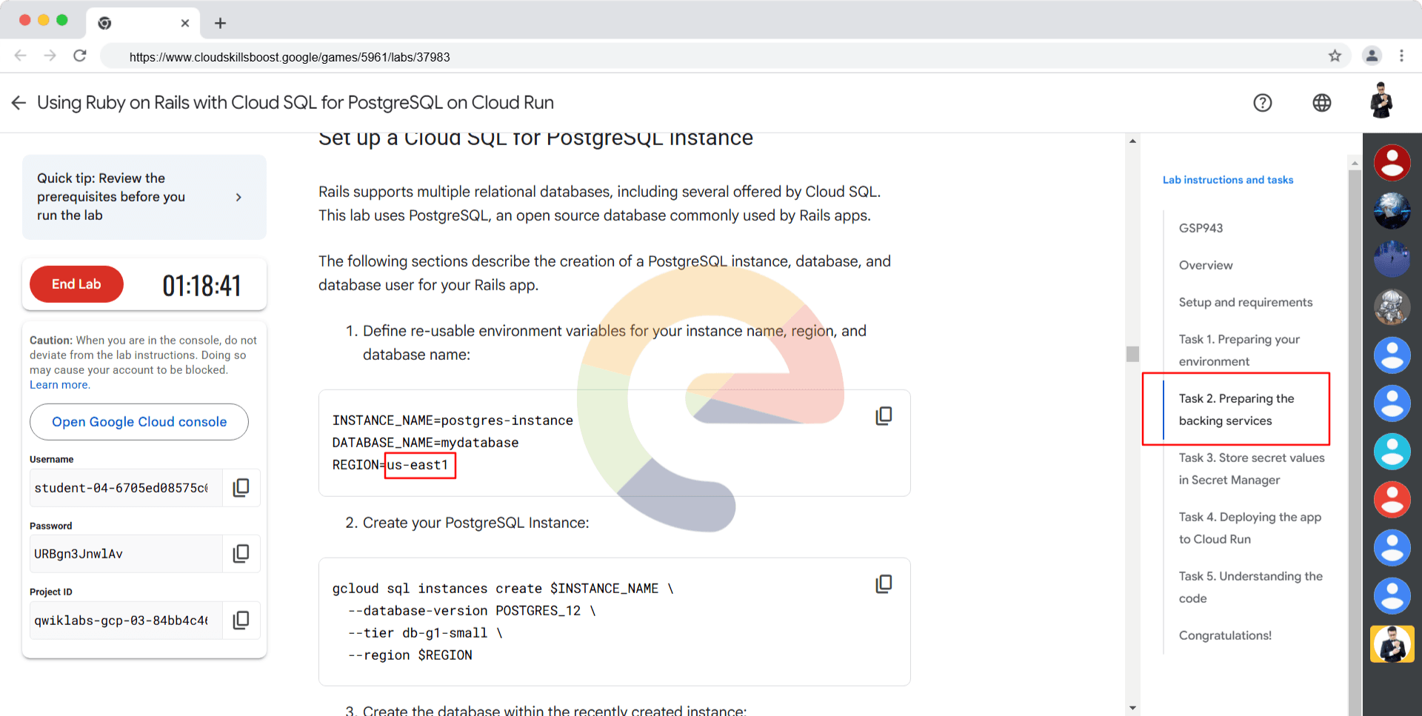Copy the environment variables code block
1422x716 pixels.
(884, 415)
